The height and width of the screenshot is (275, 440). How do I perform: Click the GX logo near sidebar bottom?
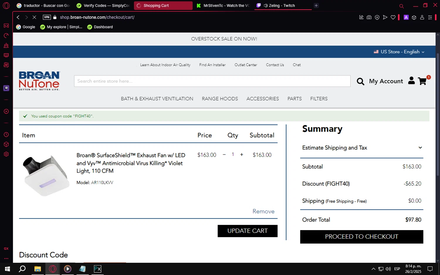point(6,249)
